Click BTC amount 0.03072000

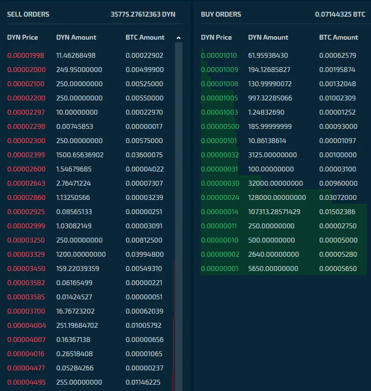pos(338,197)
